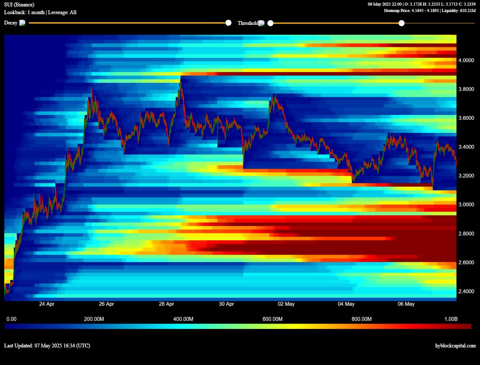Select the Decay slider handle

pos(228,23)
